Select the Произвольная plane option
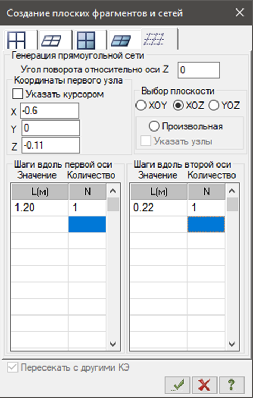The width and height of the screenshot is (253, 398). 154,126
